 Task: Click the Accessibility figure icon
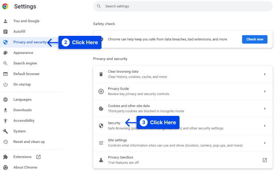pos(6,121)
